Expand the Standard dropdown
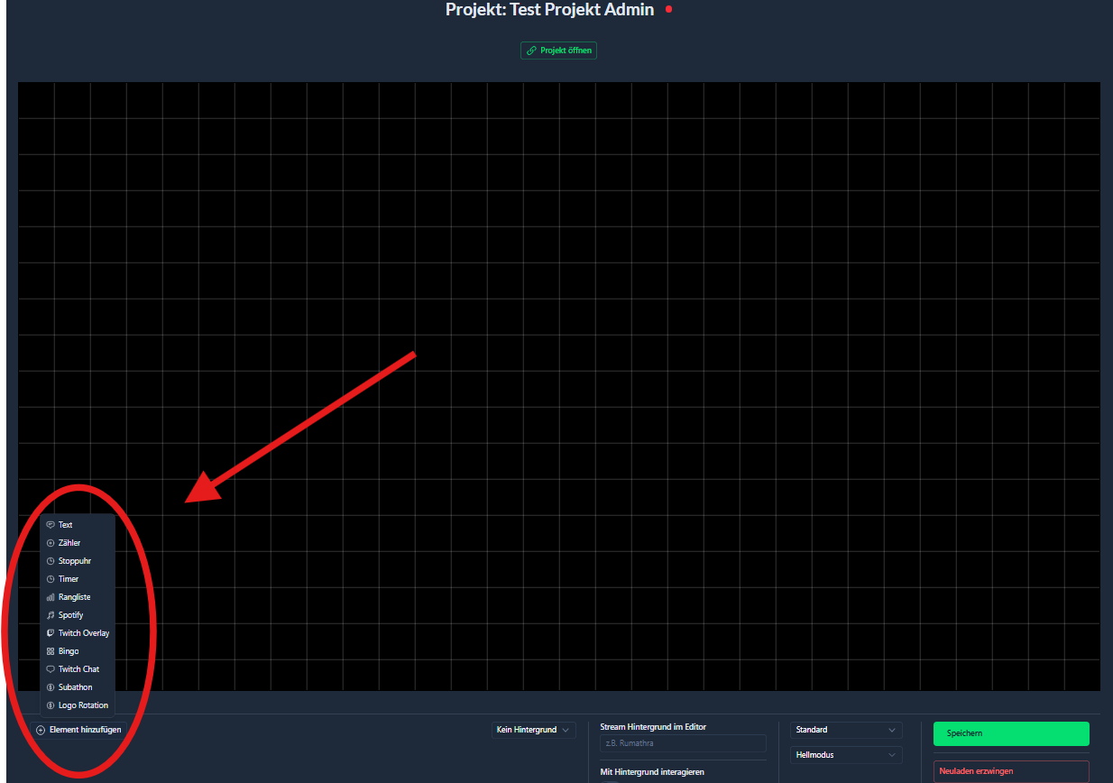This screenshot has width=1113, height=783. pos(845,730)
